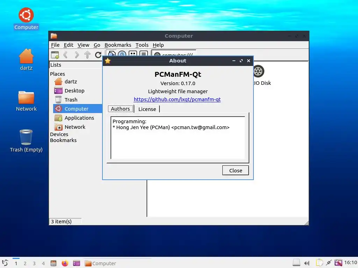Click the disk icon in the Computer view

[x=258, y=71]
